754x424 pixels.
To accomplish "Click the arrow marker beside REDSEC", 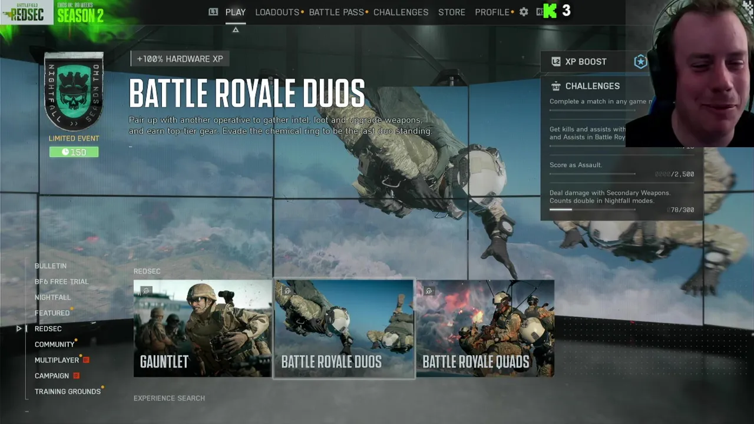I will pos(19,329).
